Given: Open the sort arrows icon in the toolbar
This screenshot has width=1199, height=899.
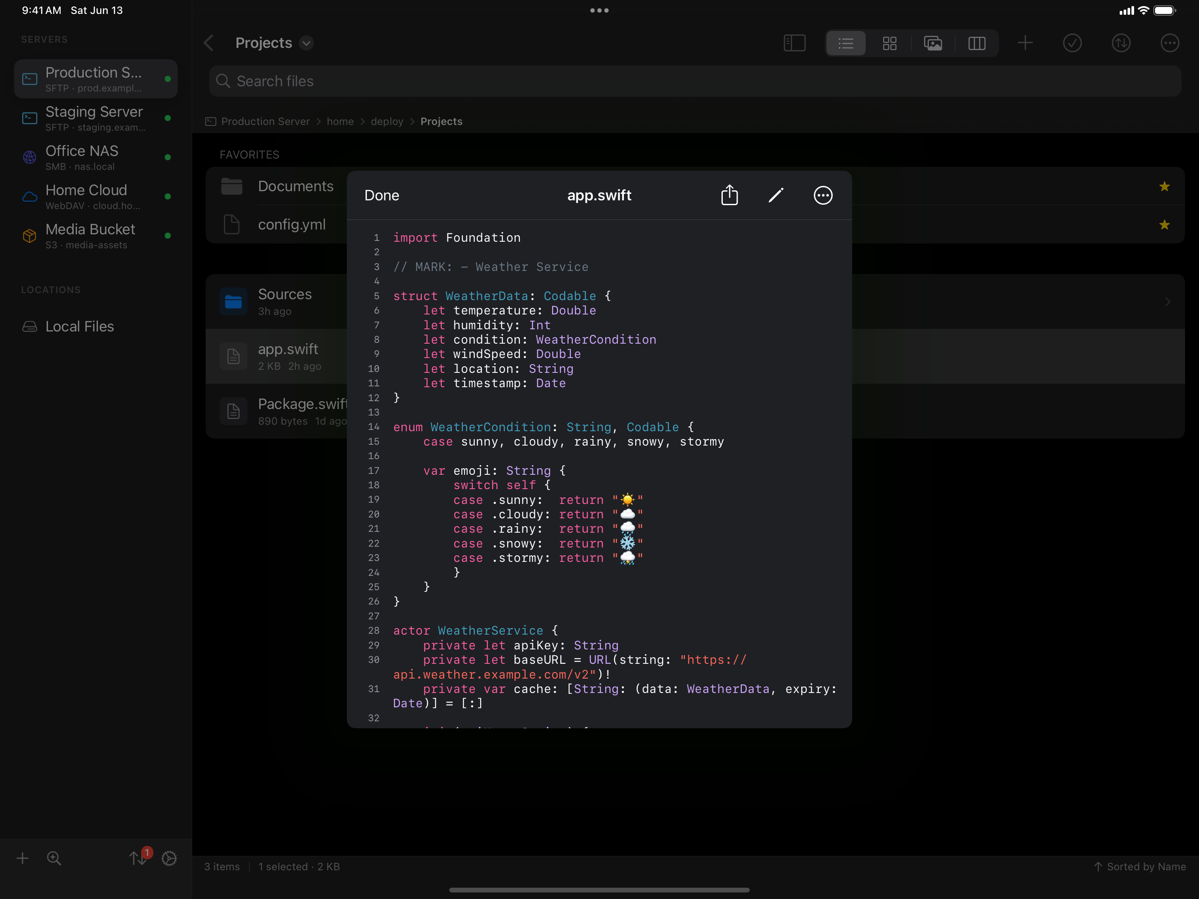Looking at the screenshot, I should pos(1121,43).
